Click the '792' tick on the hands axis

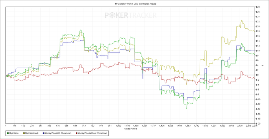click(x=93, y=126)
